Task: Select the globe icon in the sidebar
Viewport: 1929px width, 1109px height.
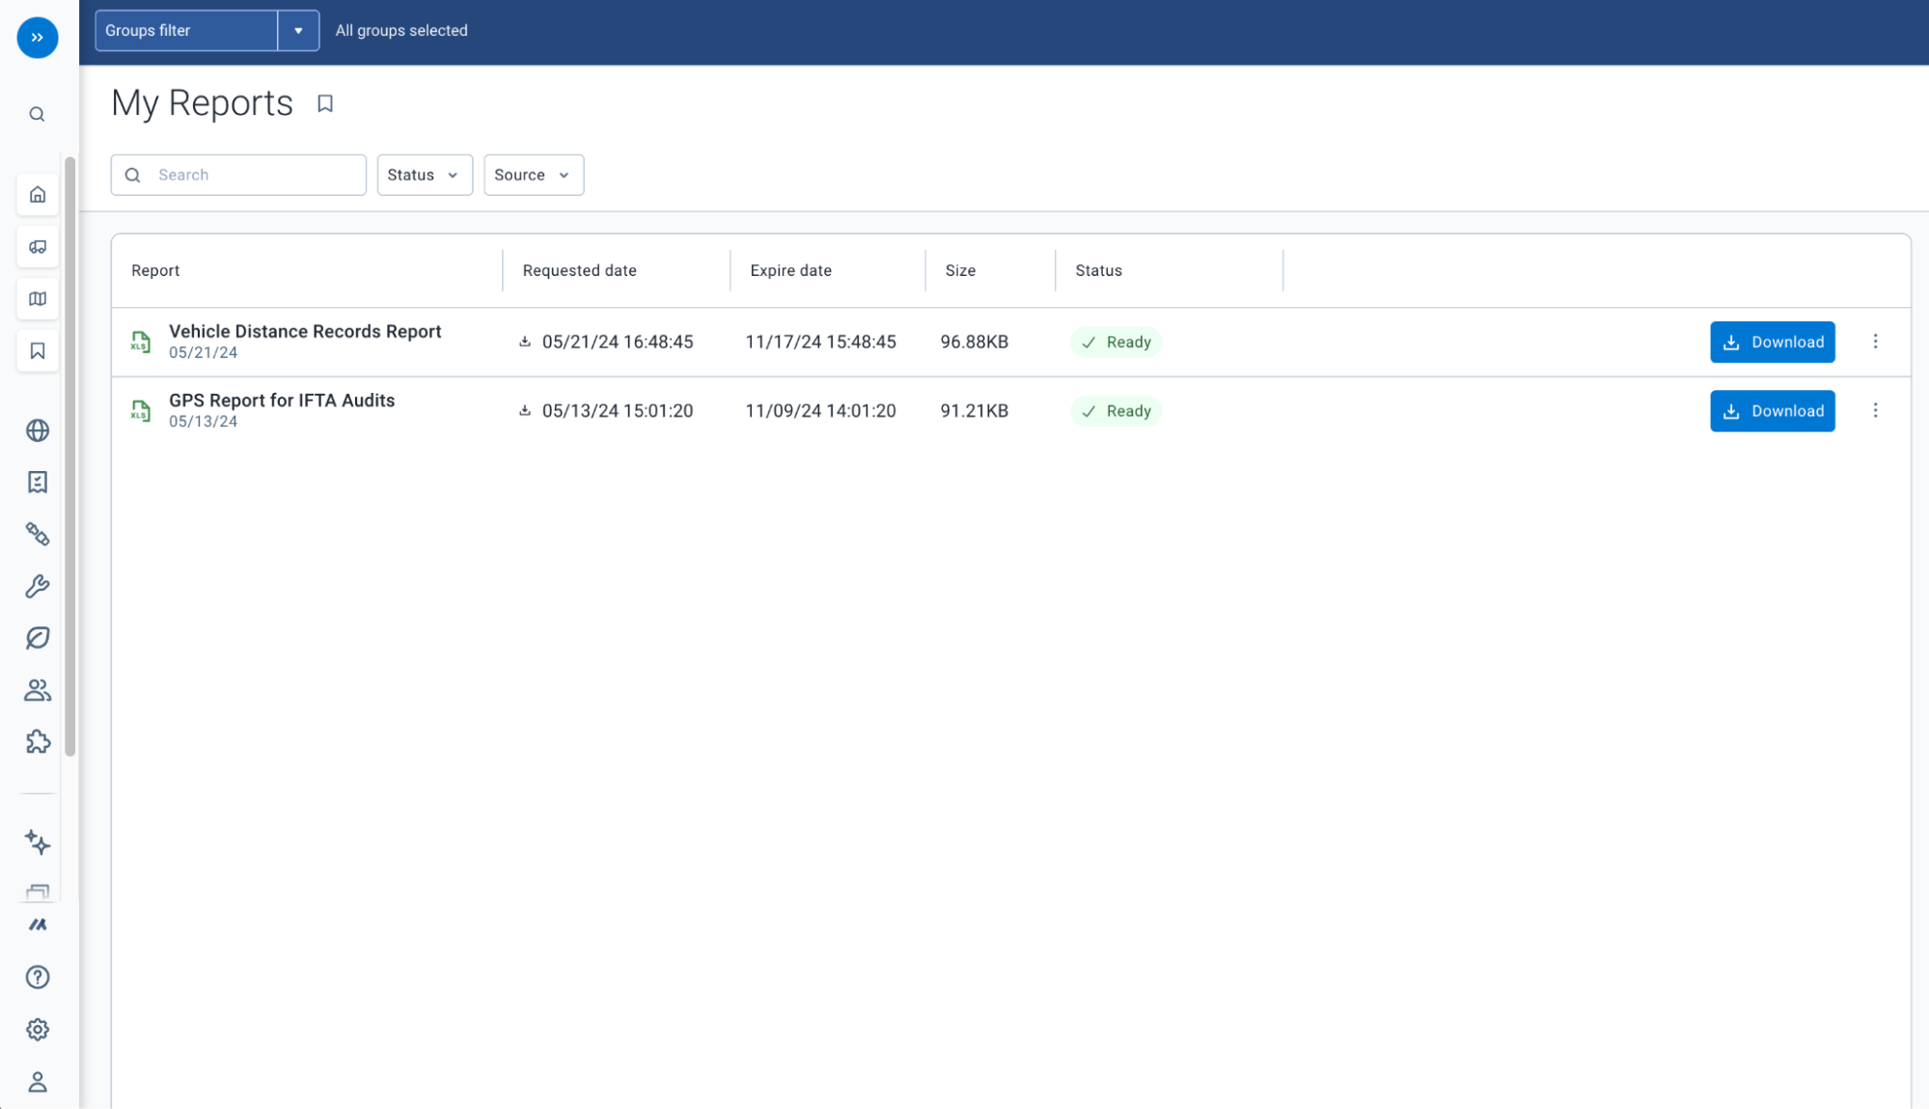Action: 37,430
